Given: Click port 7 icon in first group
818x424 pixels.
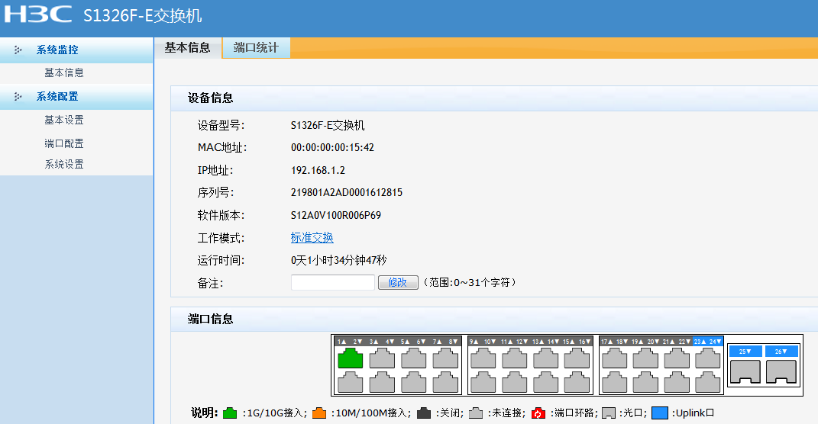Looking at the screenshot, I should 445,358.
